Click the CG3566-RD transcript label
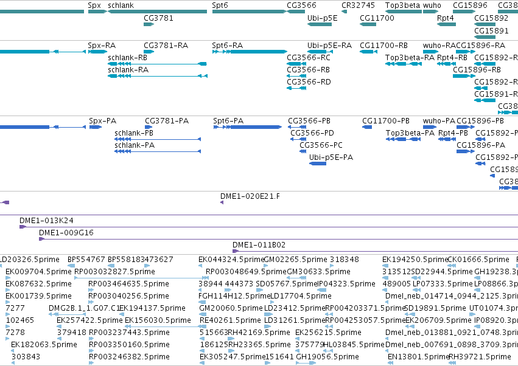 309,82
